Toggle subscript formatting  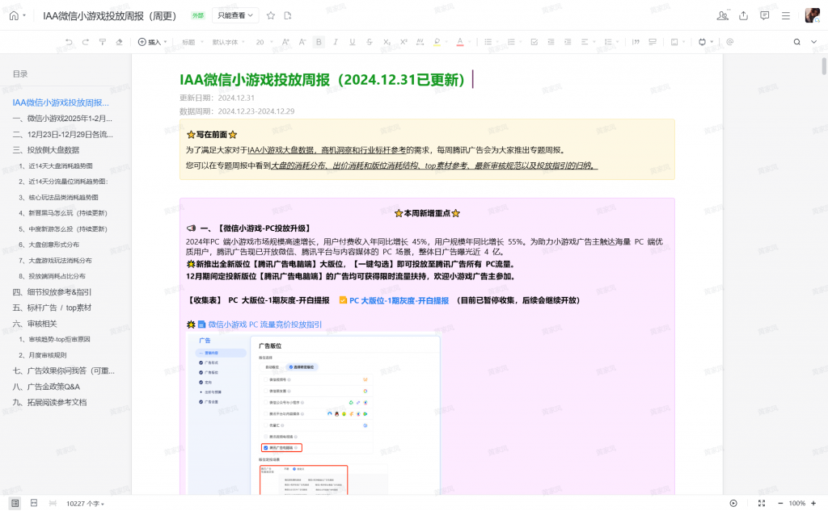click(x=387, y=42)
